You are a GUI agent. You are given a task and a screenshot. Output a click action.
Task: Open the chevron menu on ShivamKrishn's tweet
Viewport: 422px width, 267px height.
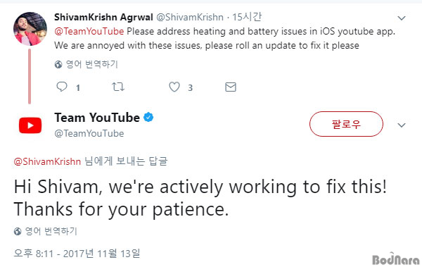tap(402, 18)
